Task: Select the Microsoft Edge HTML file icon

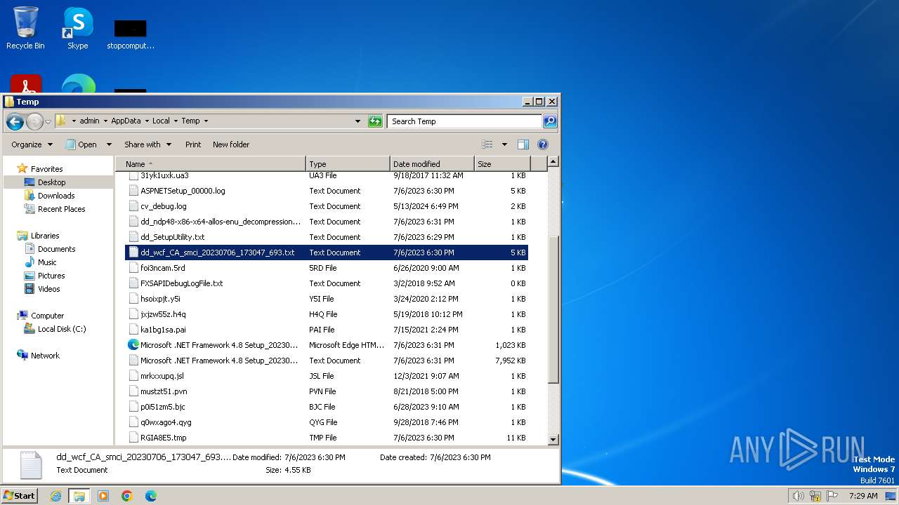Action: (133, 345)
